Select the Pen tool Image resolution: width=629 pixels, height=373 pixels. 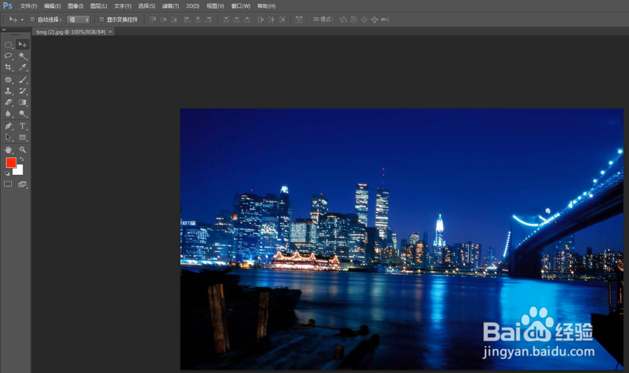[8, 126]
